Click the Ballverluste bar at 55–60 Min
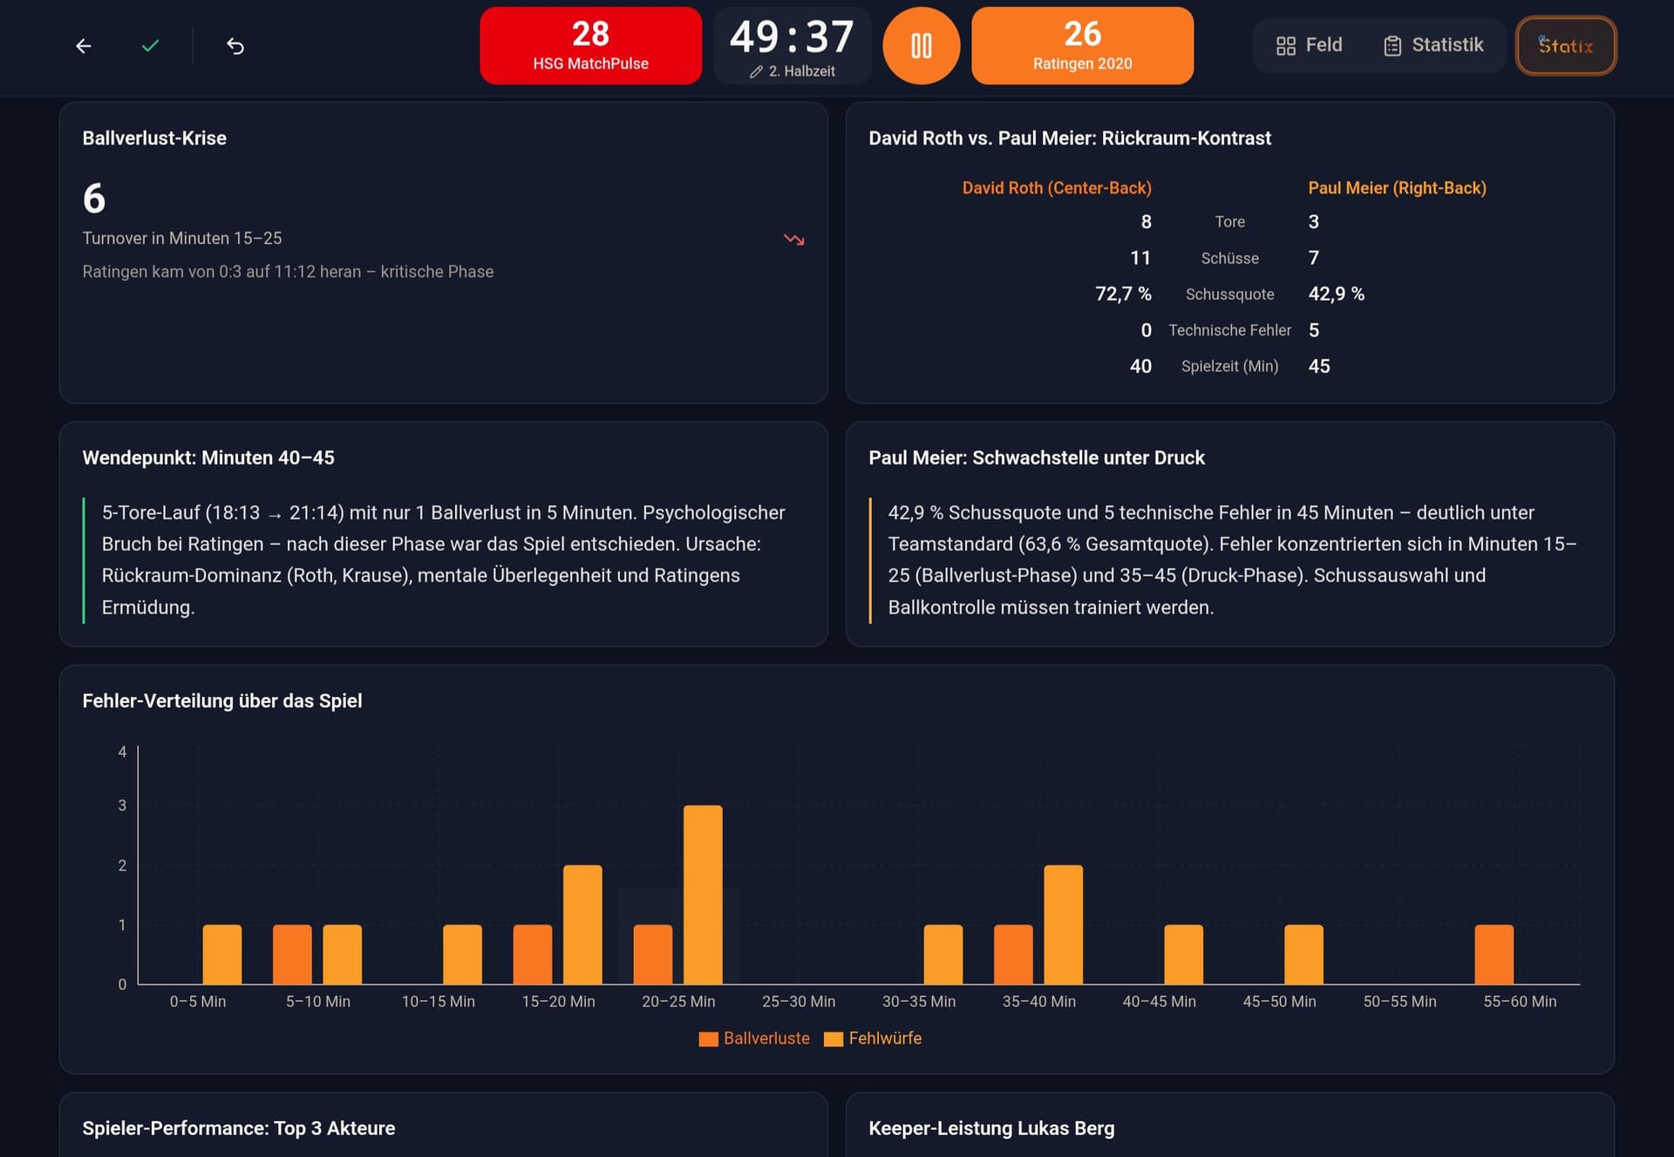1674x1157 pixels. pos(1494,955)
